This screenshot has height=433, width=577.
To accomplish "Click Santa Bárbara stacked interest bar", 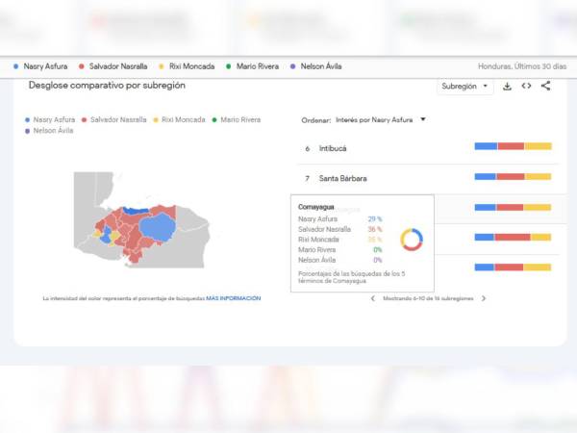I will [513, 177].
